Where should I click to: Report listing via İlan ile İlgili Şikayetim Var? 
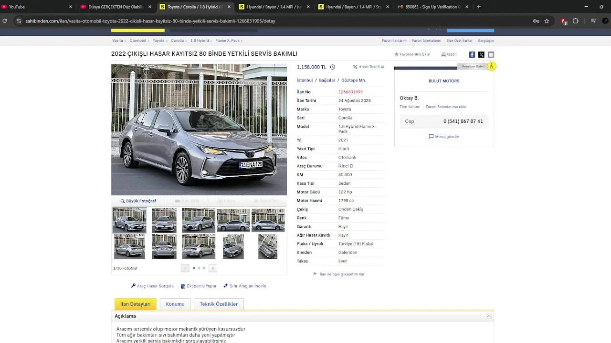tap(338, 274)
